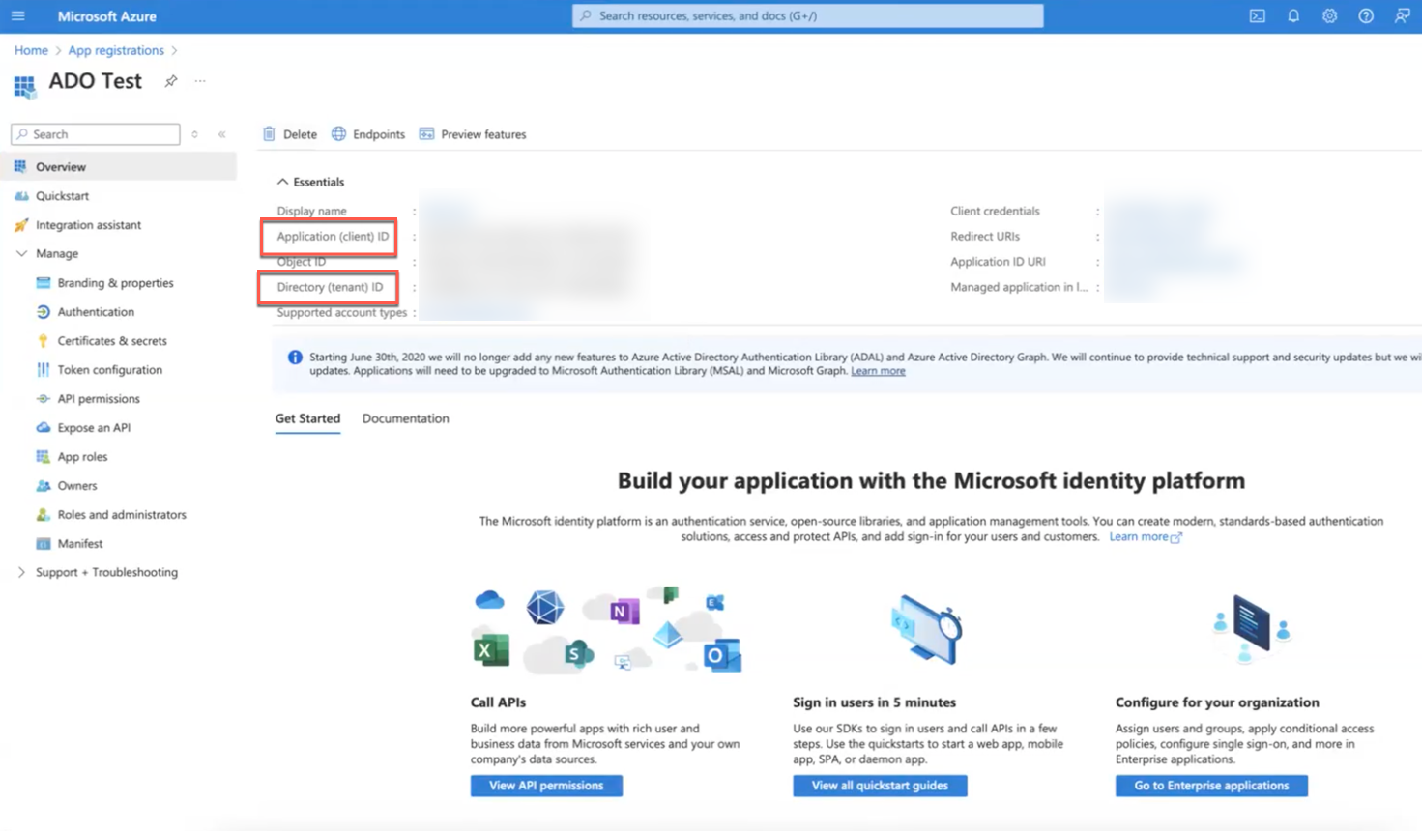Viewport: 1422px width, 831px height.
Task: Click Roles and administrators icon
Action: tap(43, 515)
